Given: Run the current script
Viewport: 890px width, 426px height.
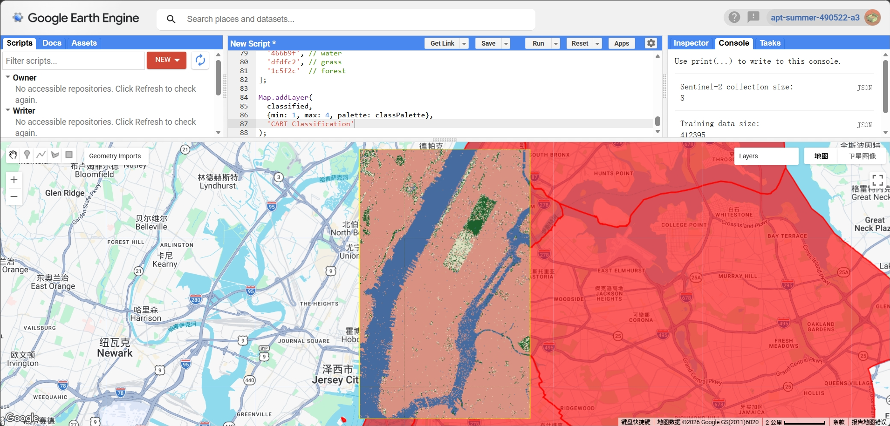Looking at the screenshot, I should 538,43.
